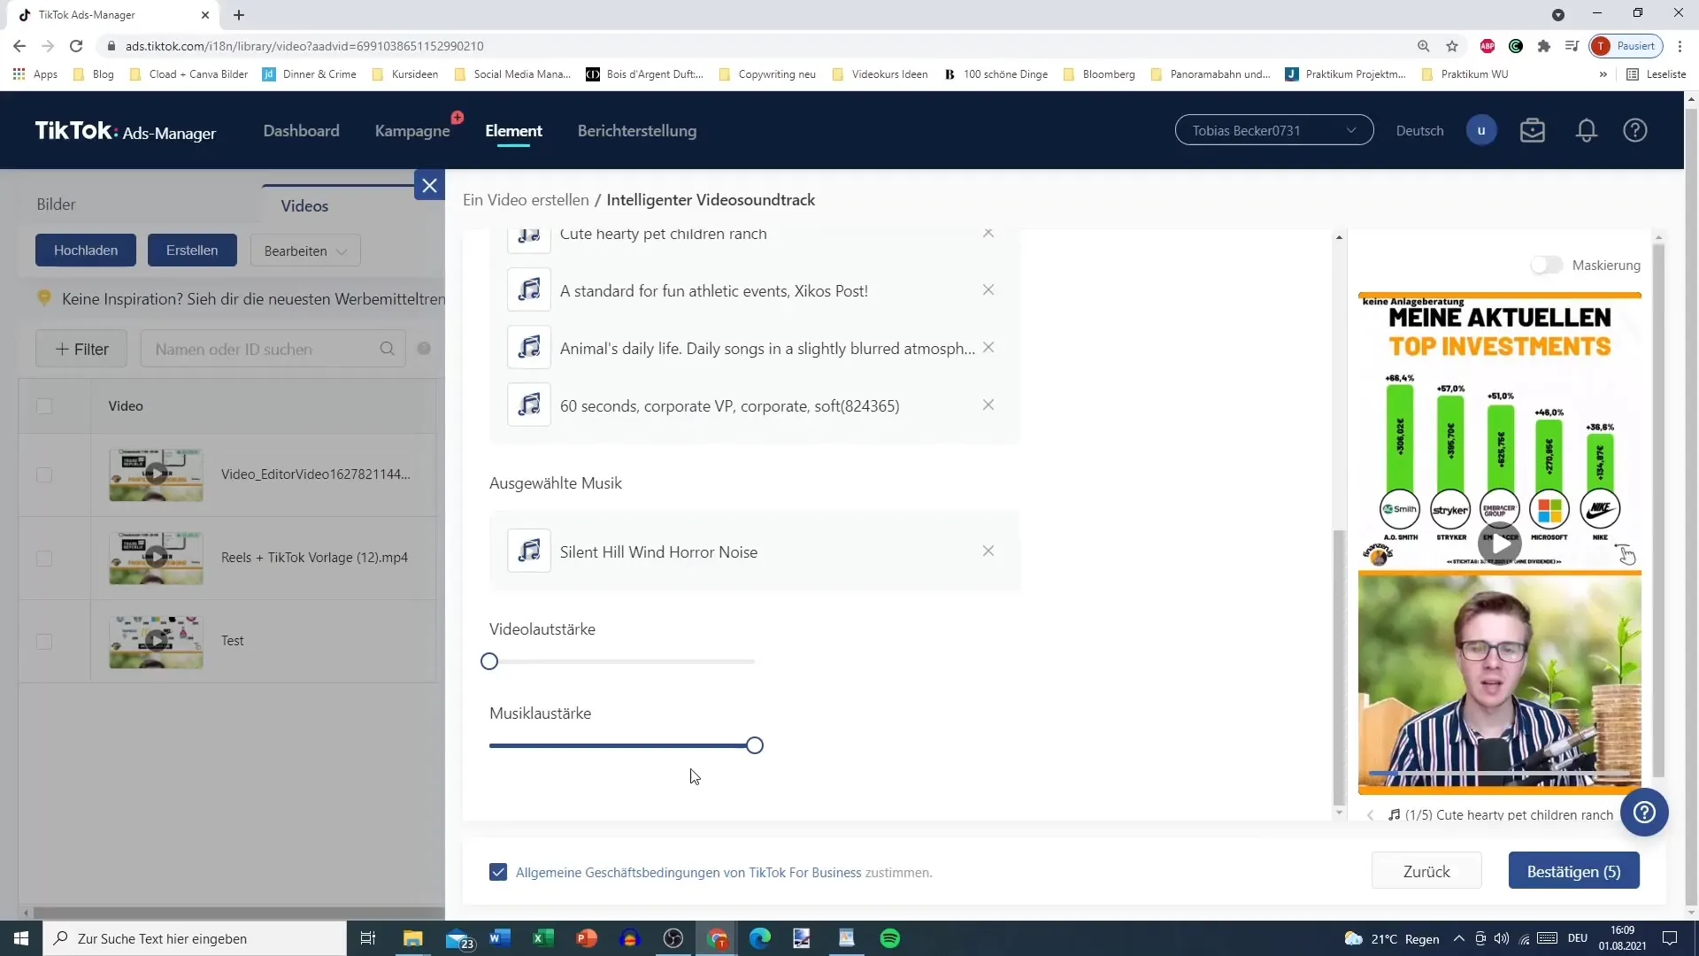
Task: Check the Video_EditorVideo1627821144 row checkbox
Action: (44, 474)
